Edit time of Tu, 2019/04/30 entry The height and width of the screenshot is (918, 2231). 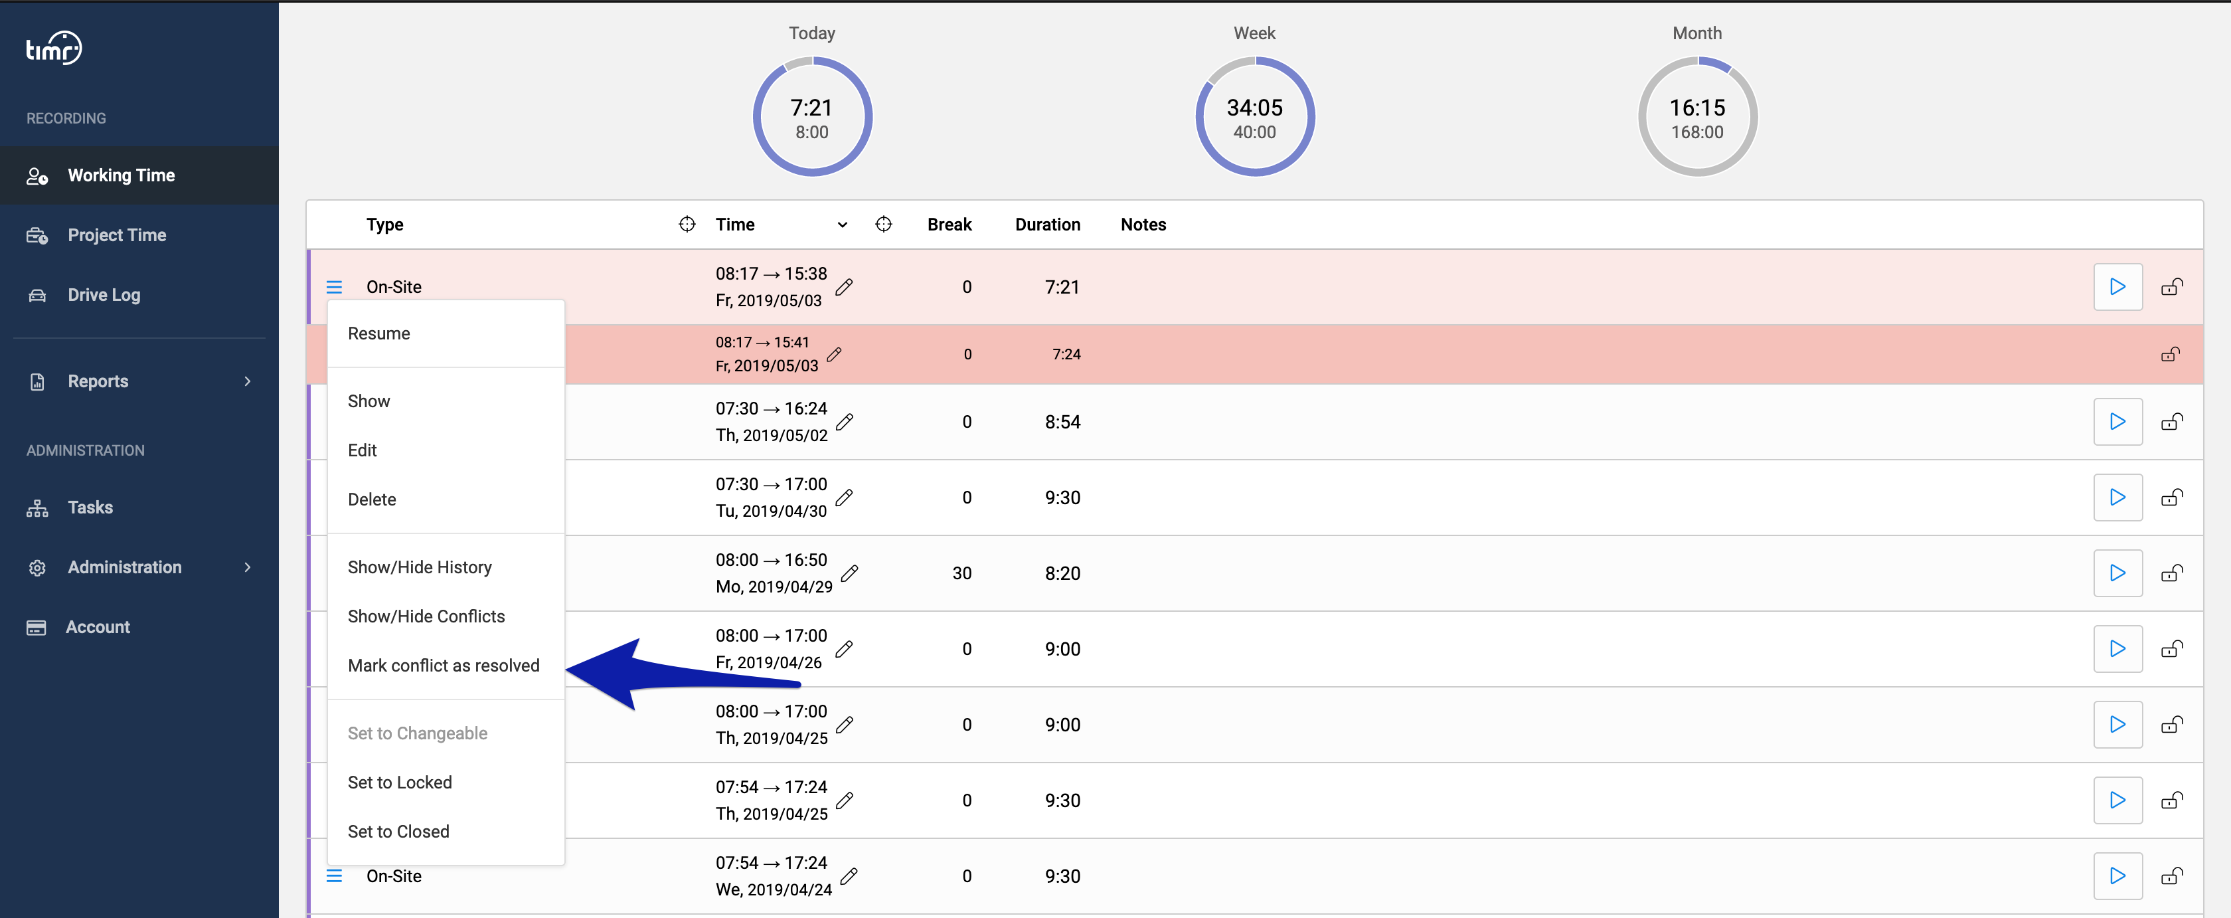(x=845, y=498)
